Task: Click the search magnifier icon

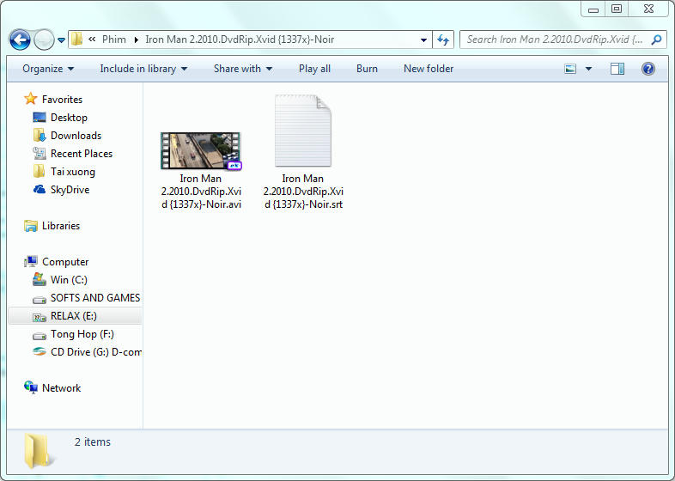Action: coord(656,40)
